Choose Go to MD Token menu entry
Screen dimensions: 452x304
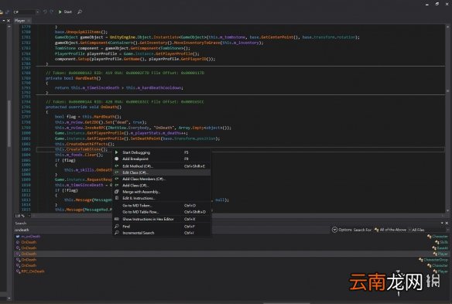click(x=162, y=206)
